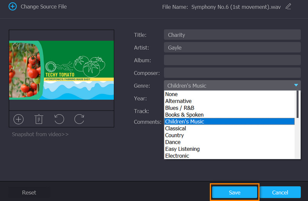Image resolution: width=308 pixels, height=201 pixels.
Task: Click the Change Source File plus icon
Action: 13,7
